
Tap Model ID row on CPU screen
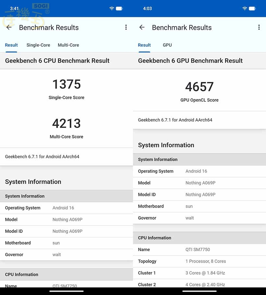point(66,231)
